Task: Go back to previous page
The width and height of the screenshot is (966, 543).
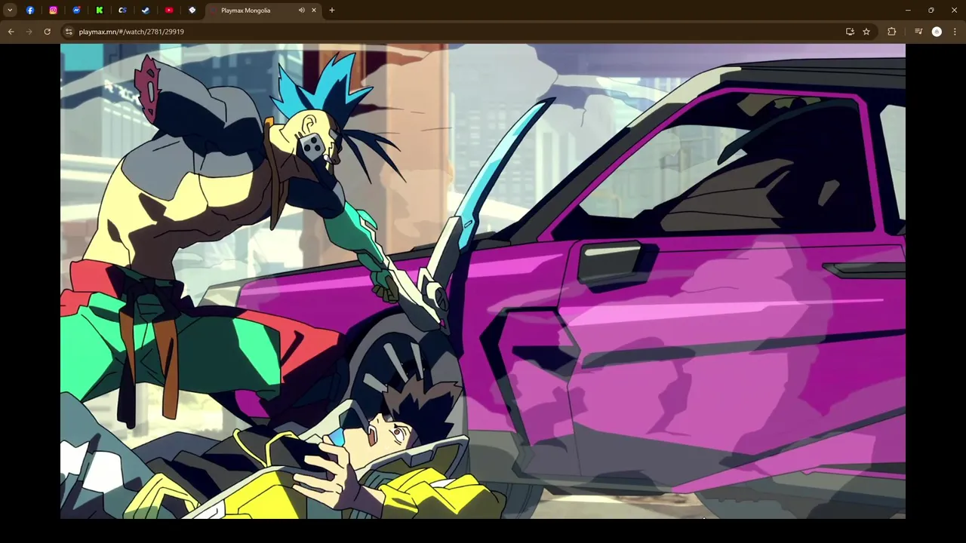Action: pos(11,32)
